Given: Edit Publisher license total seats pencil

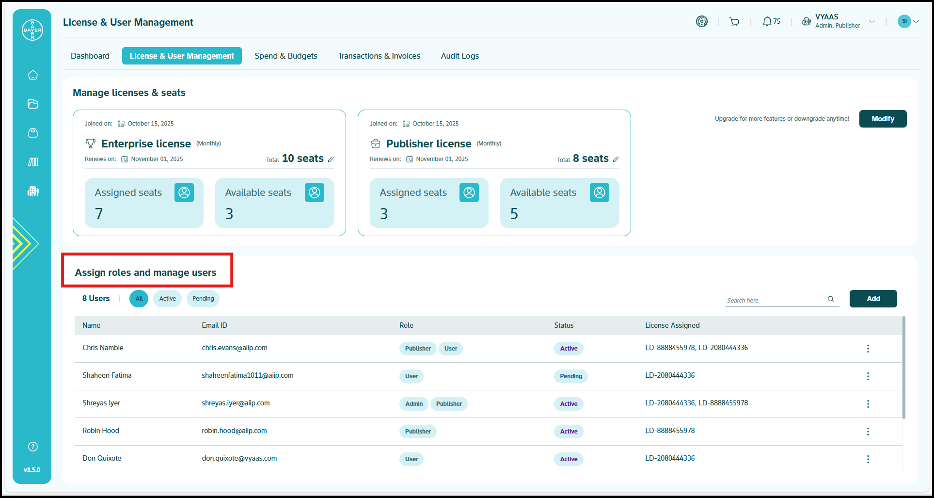Looking at the screenshot, I should (x=616, y=160).
